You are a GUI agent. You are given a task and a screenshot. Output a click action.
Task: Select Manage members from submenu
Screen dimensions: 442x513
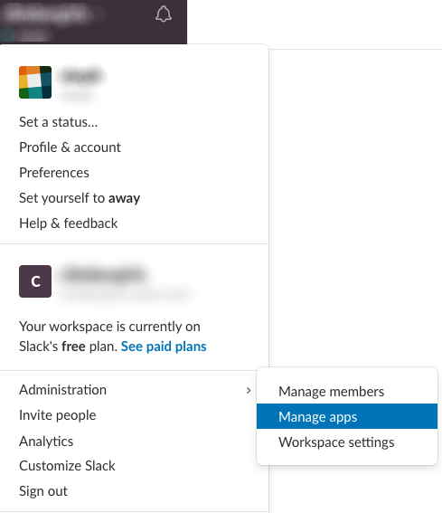click(347, 391)
